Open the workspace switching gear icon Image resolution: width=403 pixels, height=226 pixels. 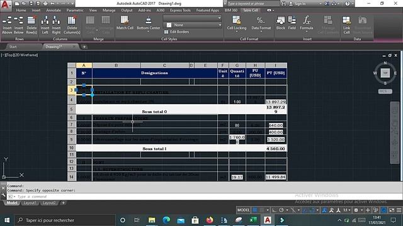point(356,210)
